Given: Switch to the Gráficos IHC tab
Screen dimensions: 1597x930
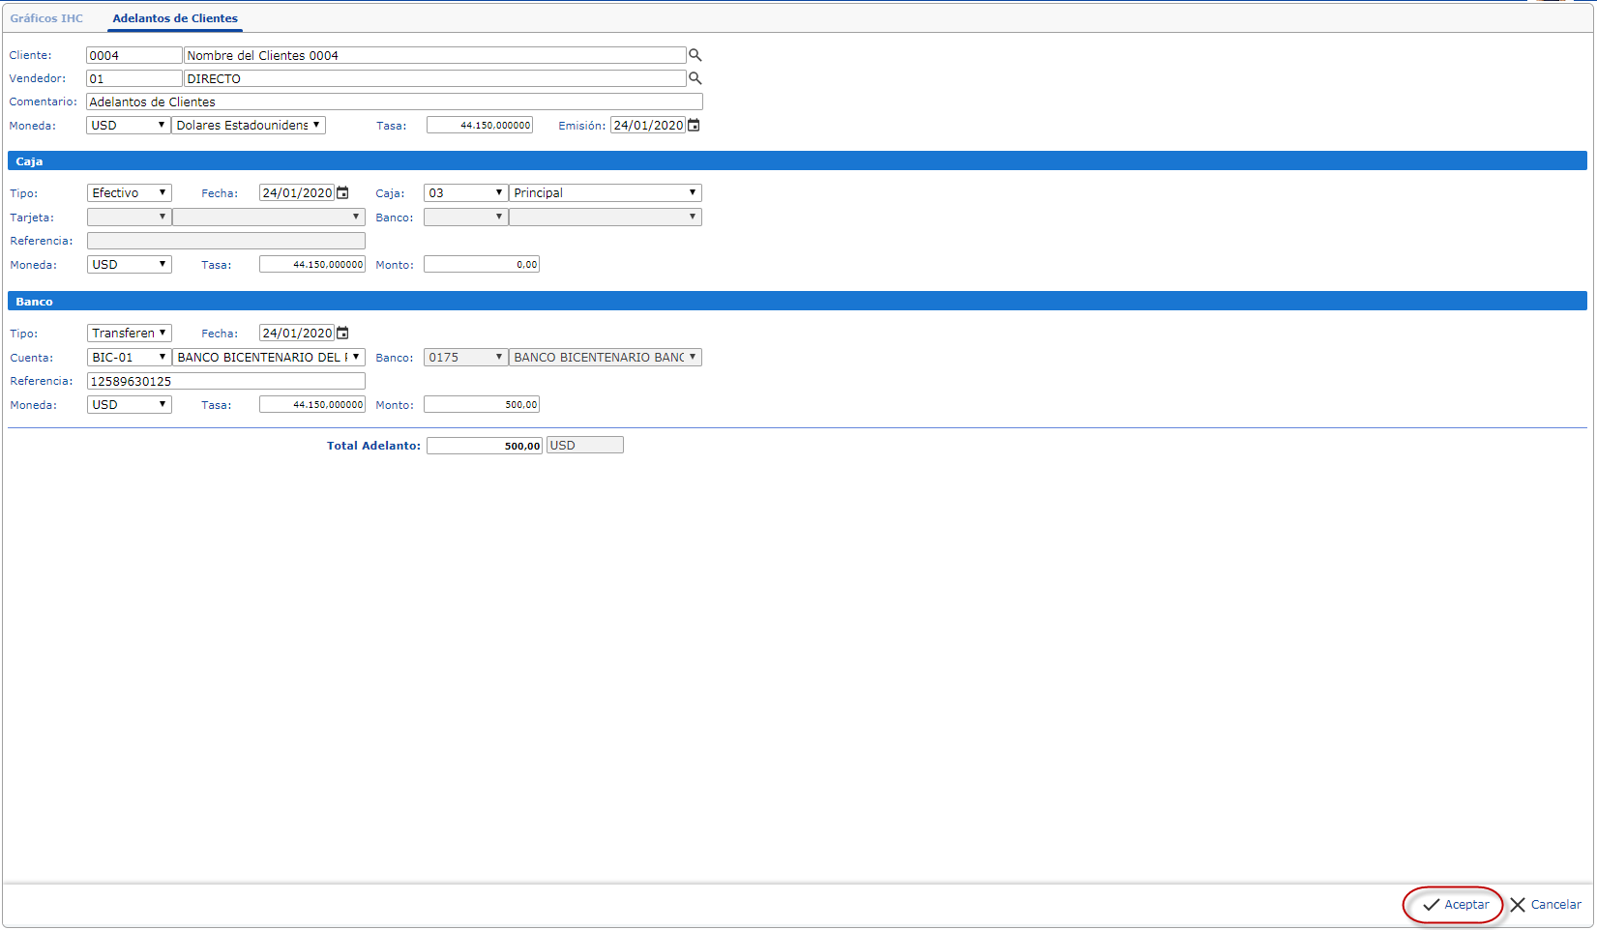Looking at the screenshot, I should [46, 18].
